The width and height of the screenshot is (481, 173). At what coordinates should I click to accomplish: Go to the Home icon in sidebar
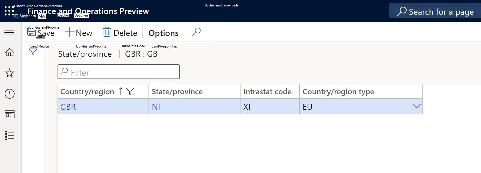pyautogui.click(x=10, y=52)
